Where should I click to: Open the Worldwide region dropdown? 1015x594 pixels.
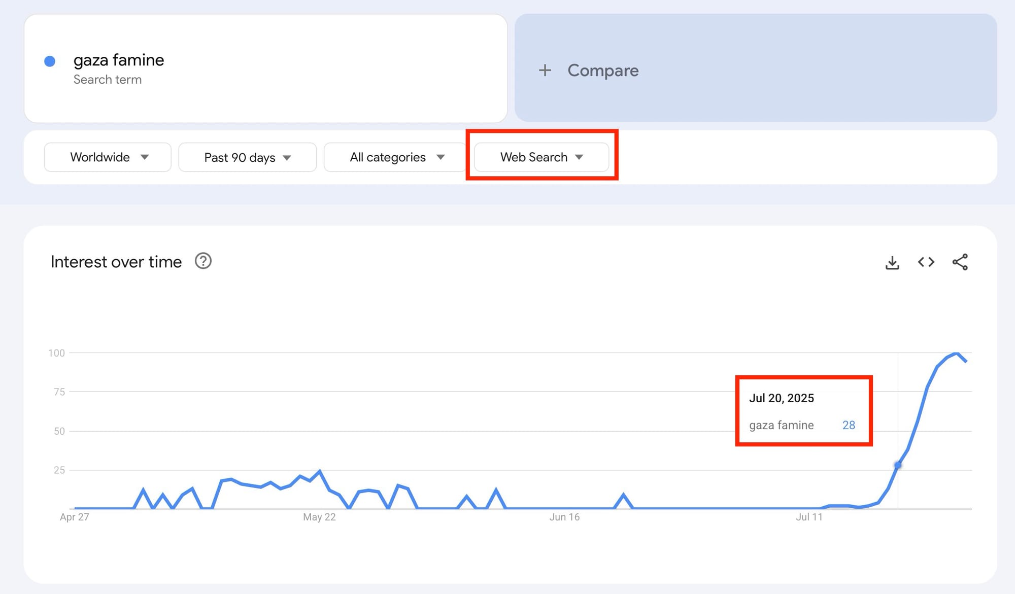pyautogui.click(x=108, y=157)
